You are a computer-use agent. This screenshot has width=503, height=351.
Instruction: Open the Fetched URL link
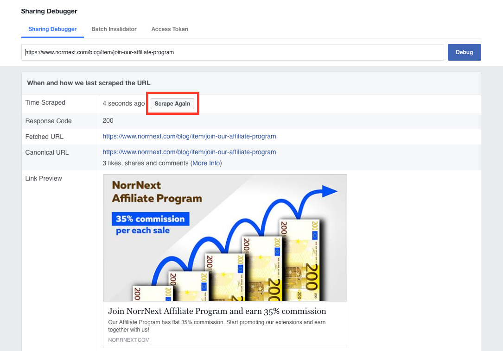189,136
